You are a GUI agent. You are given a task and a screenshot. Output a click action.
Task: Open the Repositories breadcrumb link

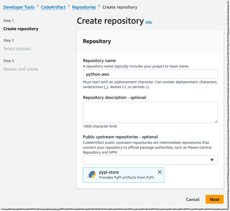click(84, 7)
